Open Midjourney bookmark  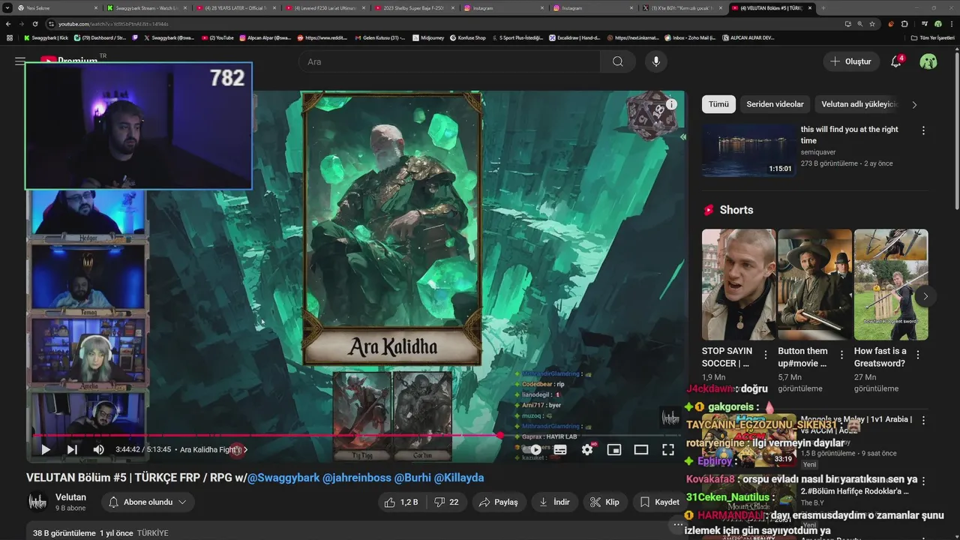point(428,37)
